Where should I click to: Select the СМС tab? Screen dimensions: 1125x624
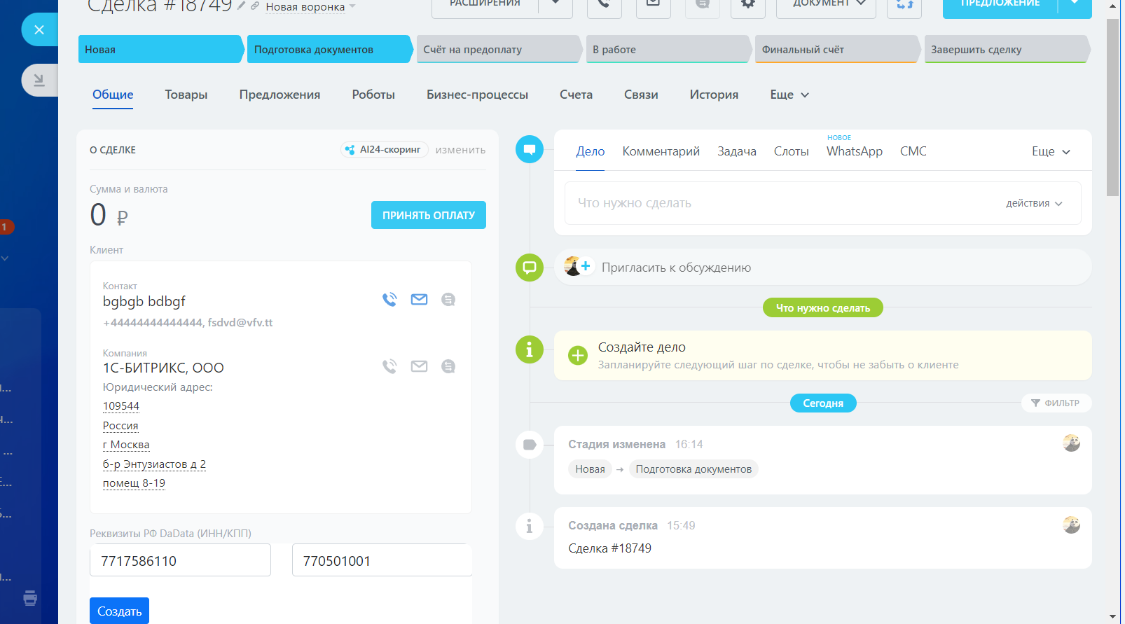(913, 151)
